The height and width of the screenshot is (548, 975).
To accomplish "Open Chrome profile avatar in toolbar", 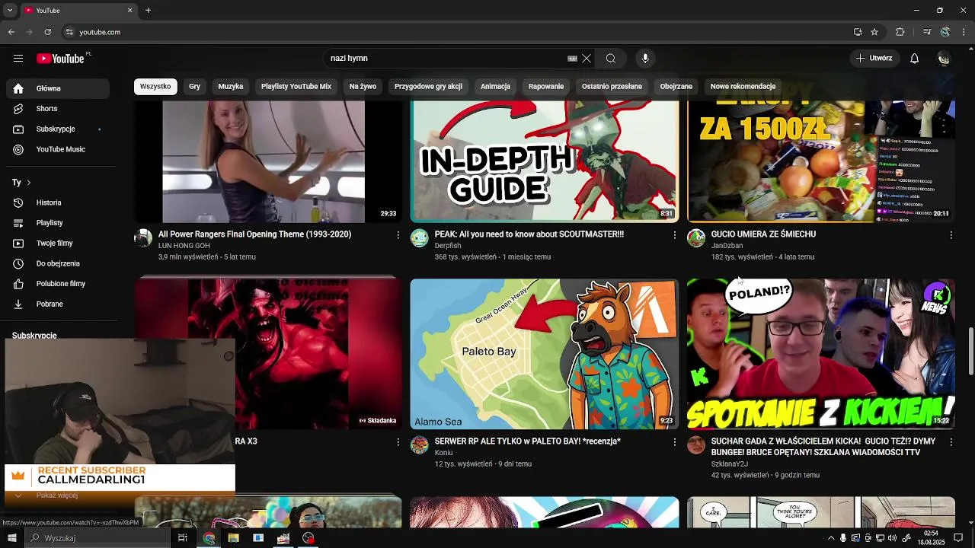I will pos(945,32).
